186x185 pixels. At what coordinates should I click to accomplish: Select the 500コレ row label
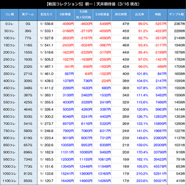pyautogui.click(x=9, y=95)
